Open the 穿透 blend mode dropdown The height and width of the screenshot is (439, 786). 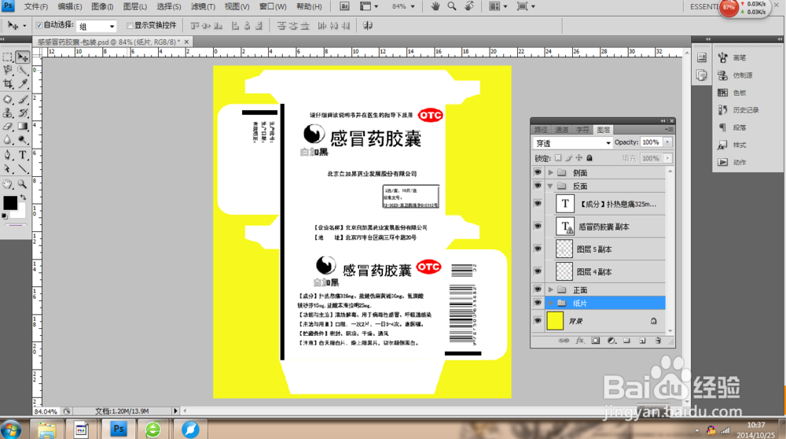click(572, 143)
